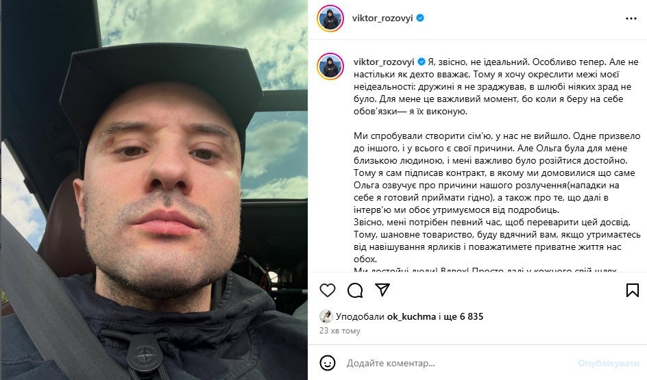This screenshot has height=380, width=647.
Task: Click the verified badge in the post header
Action: point(420,18)
